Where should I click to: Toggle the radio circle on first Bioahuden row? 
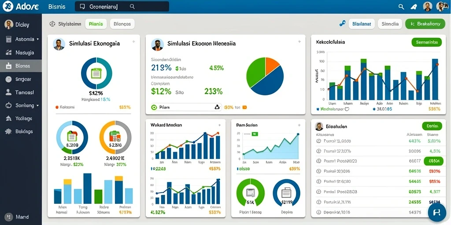pyautogui.click(x=318, y=141)
